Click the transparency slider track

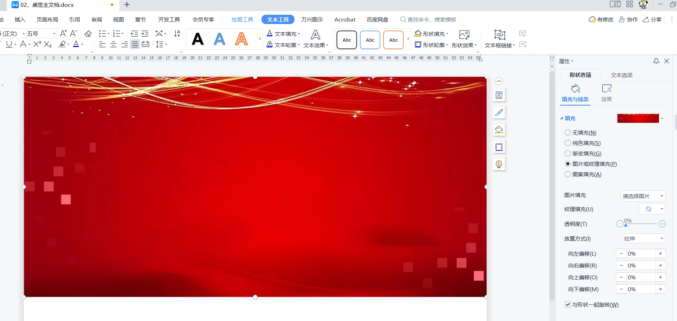pos(641,224)
